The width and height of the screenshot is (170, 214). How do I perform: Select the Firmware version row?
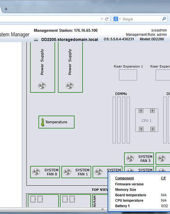(142, 184)
